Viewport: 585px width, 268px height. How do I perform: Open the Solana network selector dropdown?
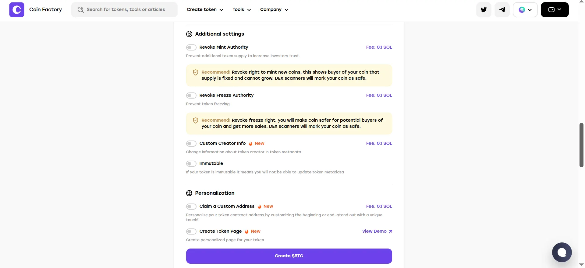click(525, 10)
